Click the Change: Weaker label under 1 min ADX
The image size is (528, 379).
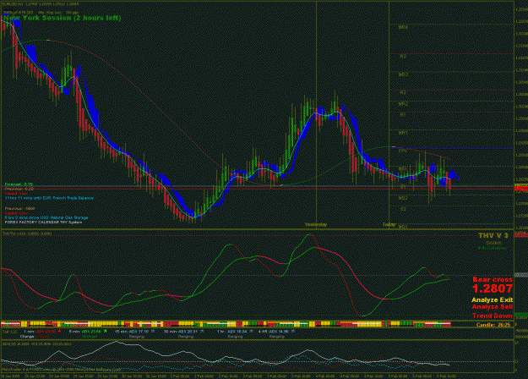coord(35,337)
